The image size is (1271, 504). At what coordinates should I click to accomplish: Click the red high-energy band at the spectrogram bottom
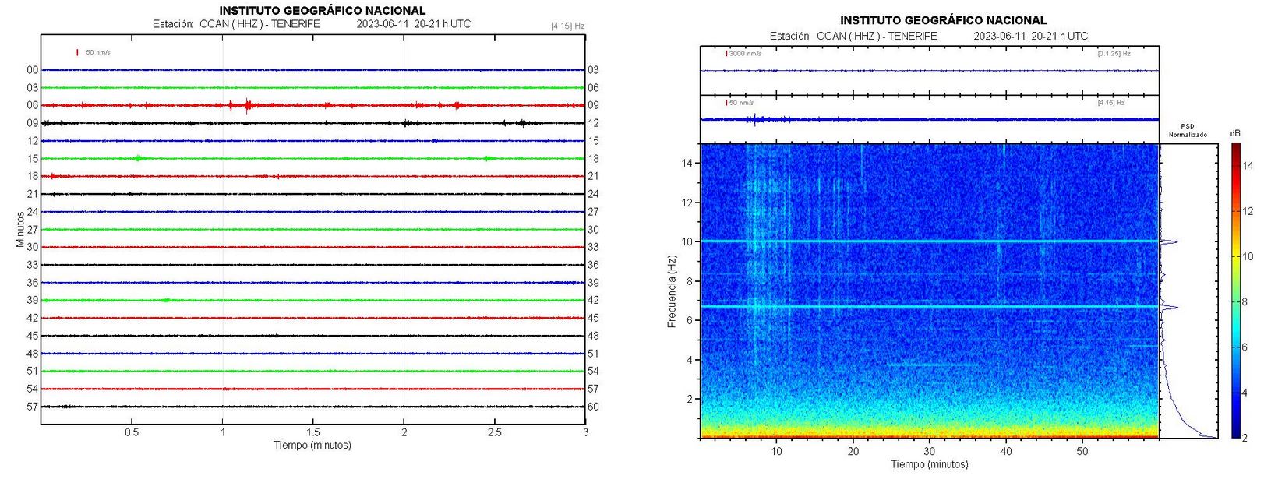pos(929,435)
